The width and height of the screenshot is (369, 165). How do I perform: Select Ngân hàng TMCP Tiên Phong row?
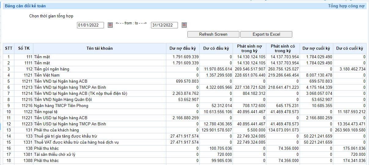coord(61,106)
